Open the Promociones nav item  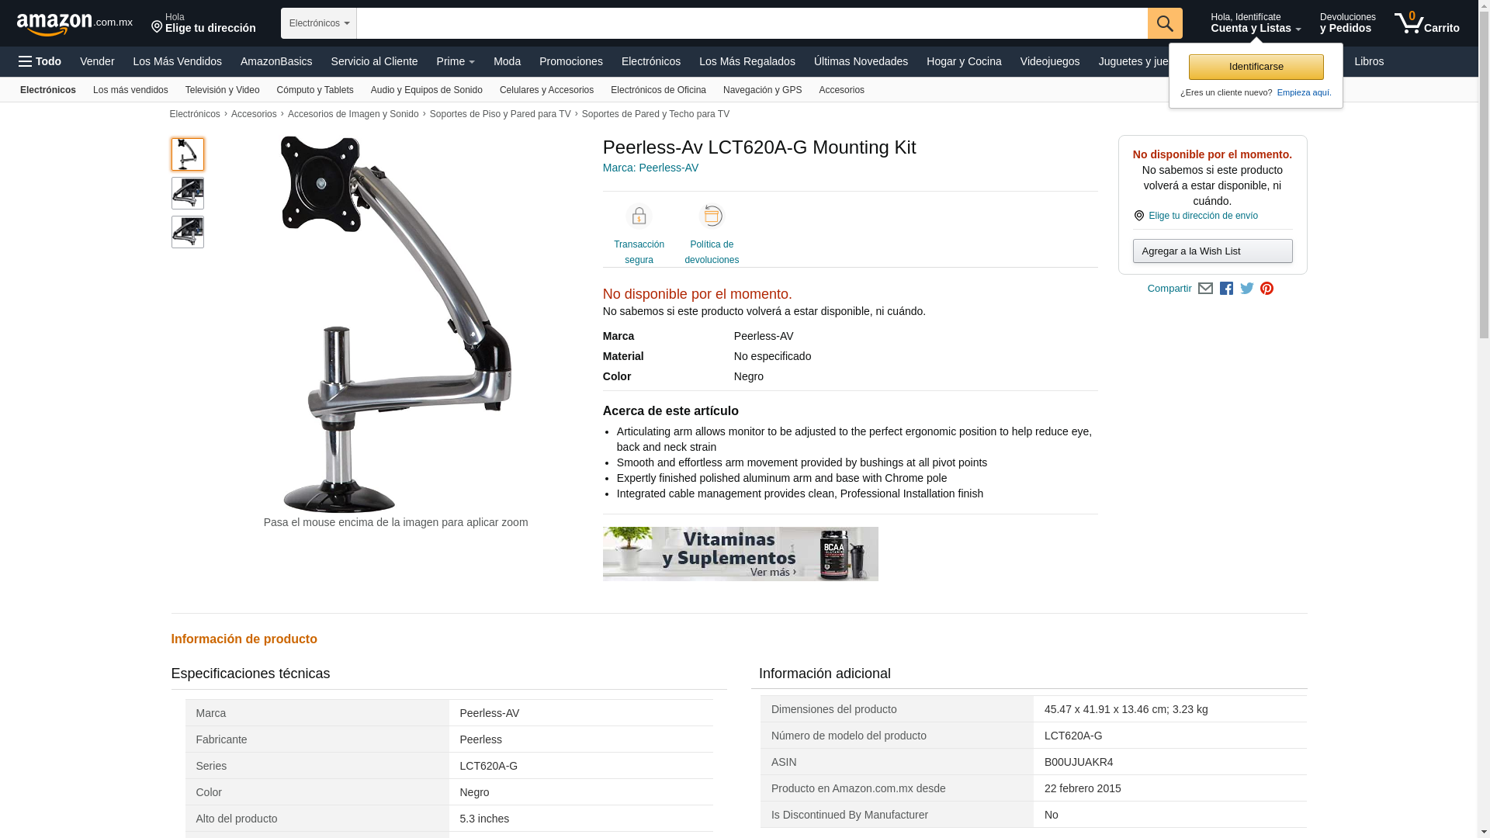(x=571, y=61)
